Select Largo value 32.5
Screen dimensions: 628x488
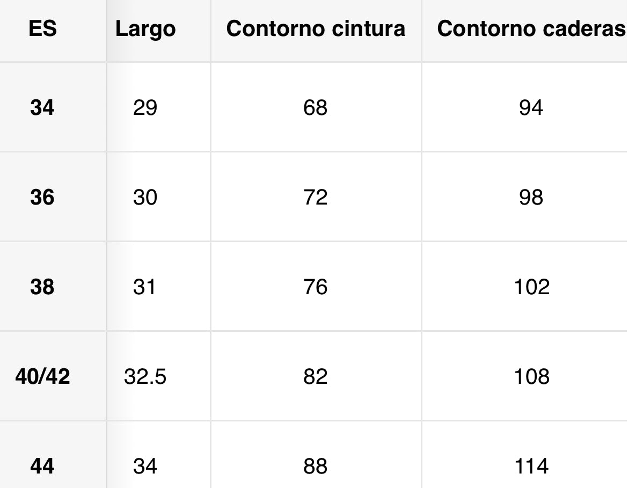coord(145,377)
